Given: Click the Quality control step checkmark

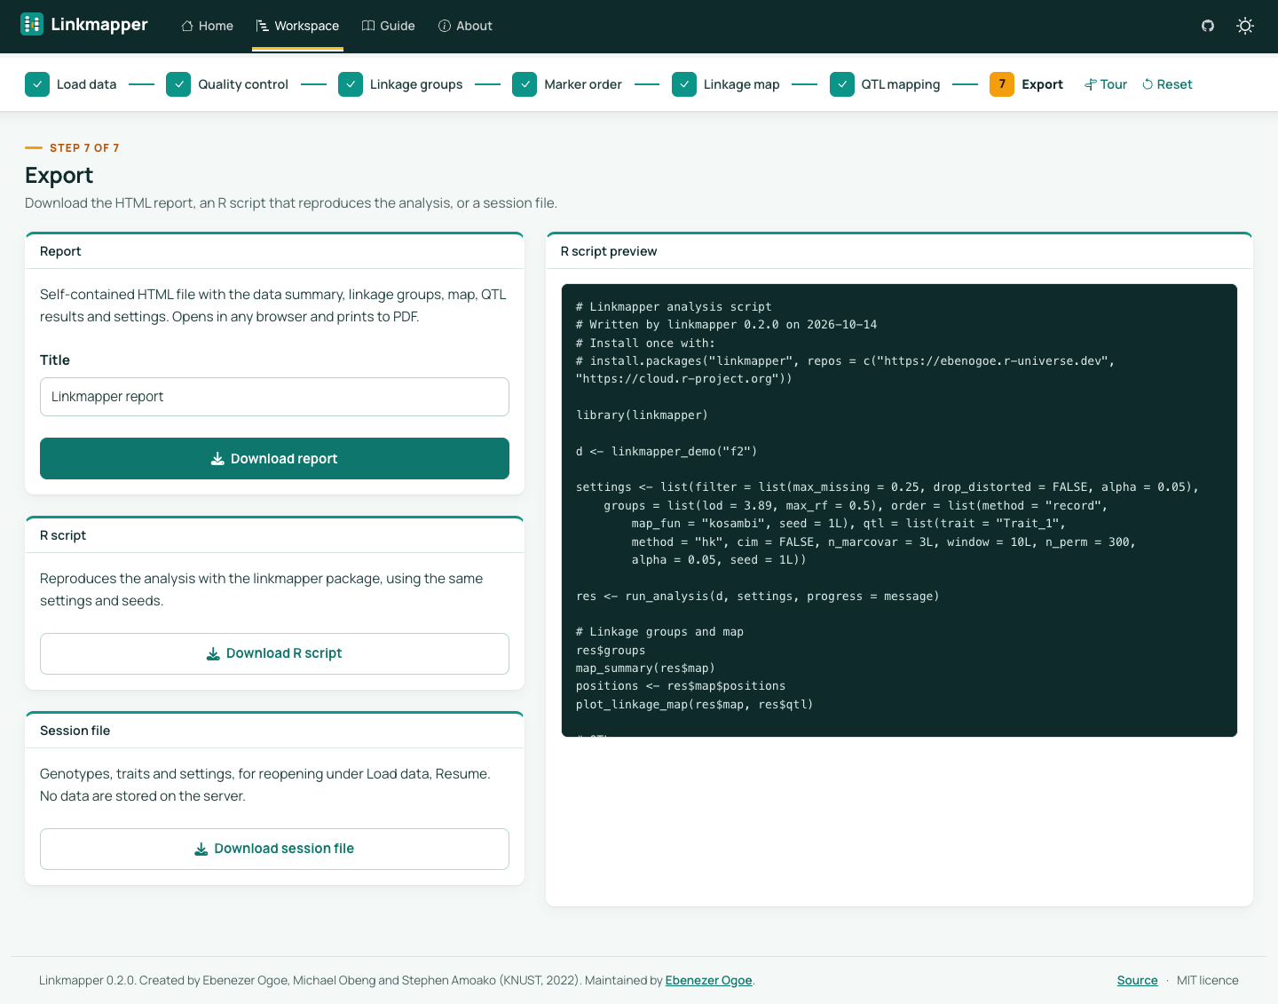Looking at the screenshot, I should 178,84.
